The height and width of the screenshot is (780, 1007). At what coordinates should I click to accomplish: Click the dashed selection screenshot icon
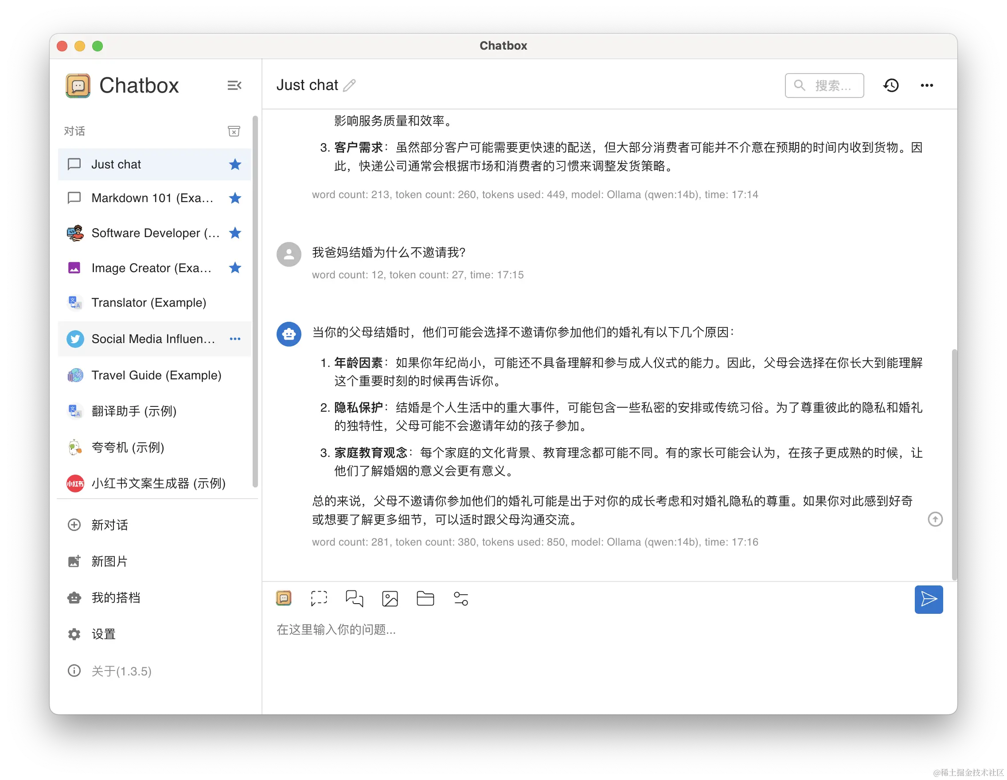tap(319, 598)
